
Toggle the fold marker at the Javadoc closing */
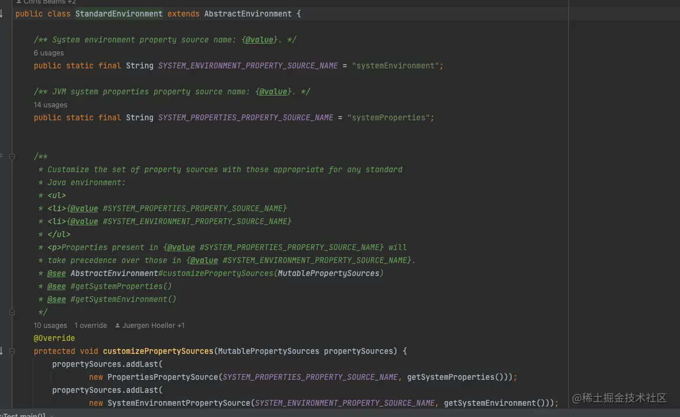click(x=12, y=312)
